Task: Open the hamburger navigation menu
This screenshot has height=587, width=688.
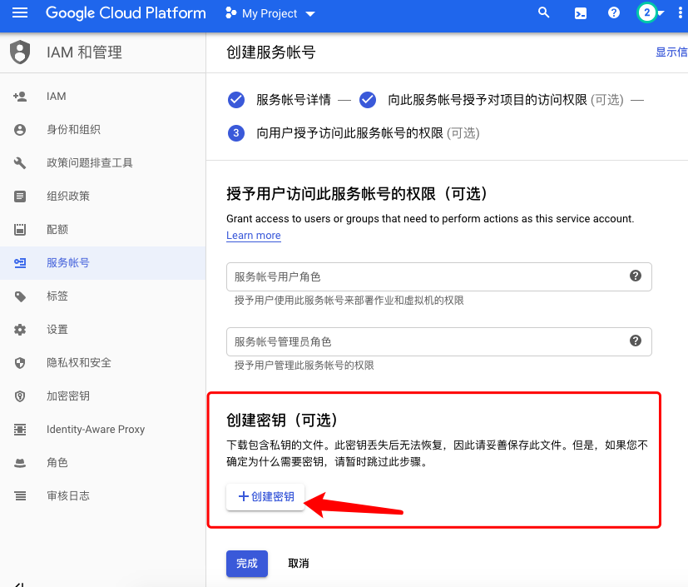Action: click(x=20, y=13)
